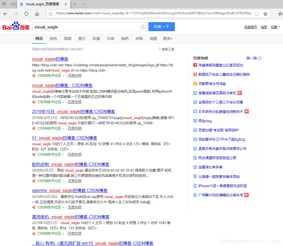Click the set-tabs-aside icon
Viewport: 283px width, 246px height.
click(13, 4)
